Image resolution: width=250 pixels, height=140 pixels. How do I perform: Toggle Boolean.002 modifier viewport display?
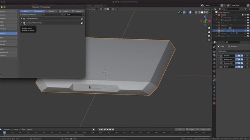[x=239, y=63]
